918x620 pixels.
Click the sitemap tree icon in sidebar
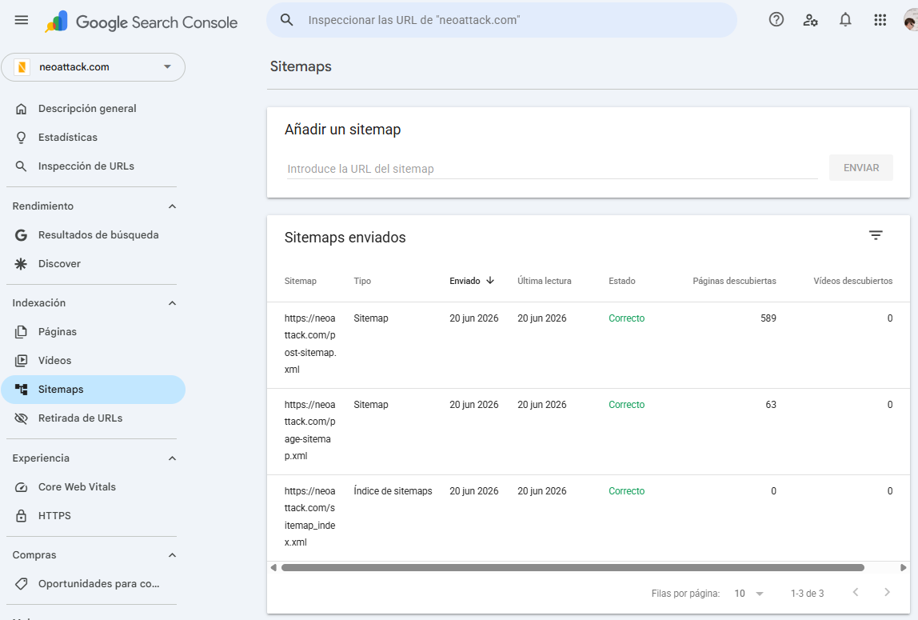[21, 390]
